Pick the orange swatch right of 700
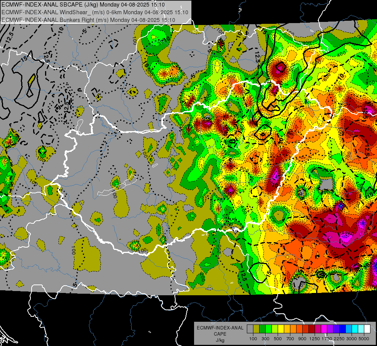 click(x=293, y=329)
